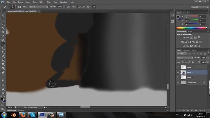
Task: Select the Healing Brush tool
Action: pyautogui.click(x=3, y=40)
